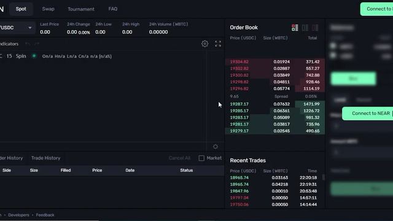Open the Developers footer link
The image size is (393, 221).
click(x=18, y=215)
